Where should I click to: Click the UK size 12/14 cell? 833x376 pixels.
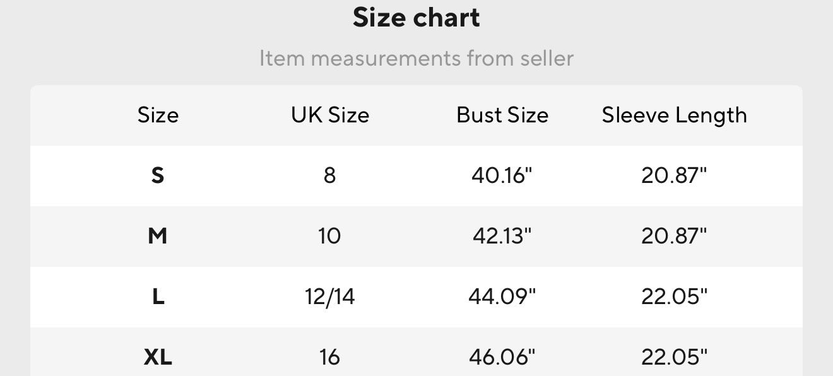pos(330,297)
